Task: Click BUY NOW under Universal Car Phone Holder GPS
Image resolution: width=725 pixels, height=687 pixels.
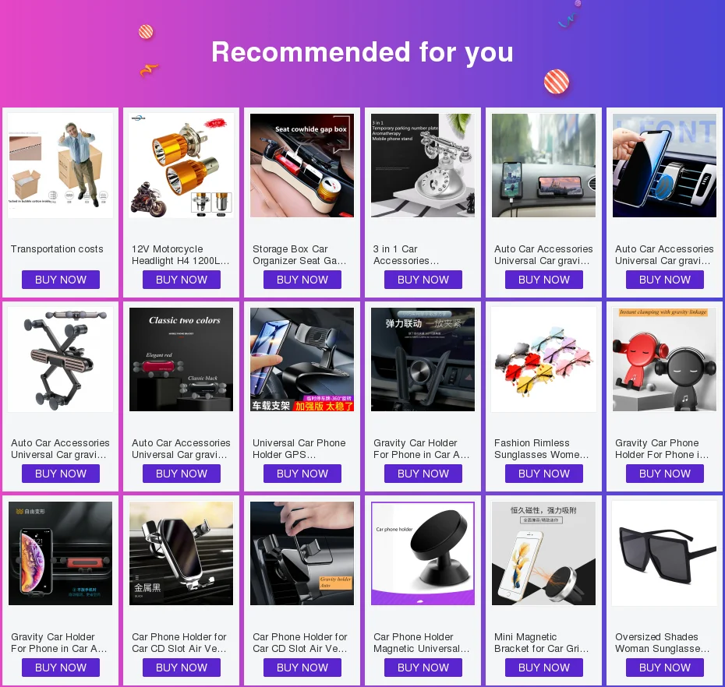Action: 302,474
